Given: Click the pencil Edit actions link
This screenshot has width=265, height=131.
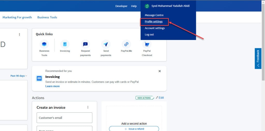Looking at the screenshot, I should point(160,98).
